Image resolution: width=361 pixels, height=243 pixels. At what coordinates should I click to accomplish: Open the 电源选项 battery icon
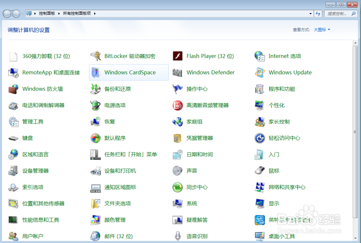pyautogui.click(x=95, y=105)
